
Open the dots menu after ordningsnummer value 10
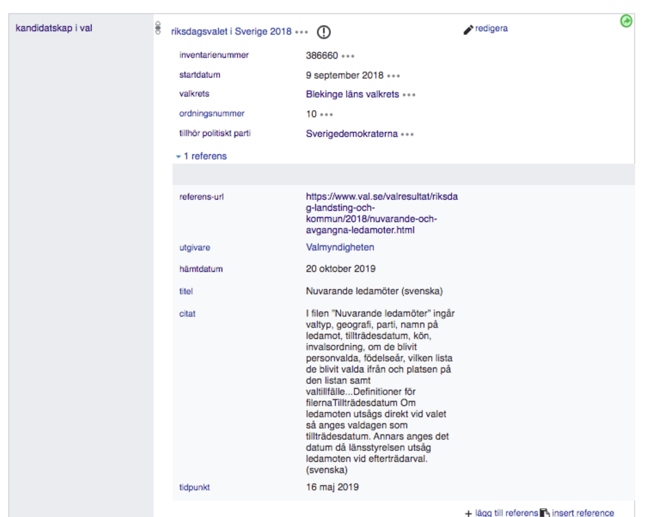point(326,114)
